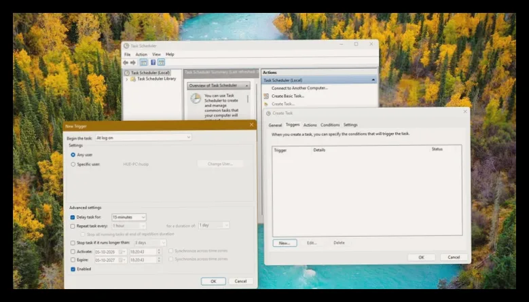Click the Back arrow in Task Scheduler toolbar

click(x=126, y=62)
